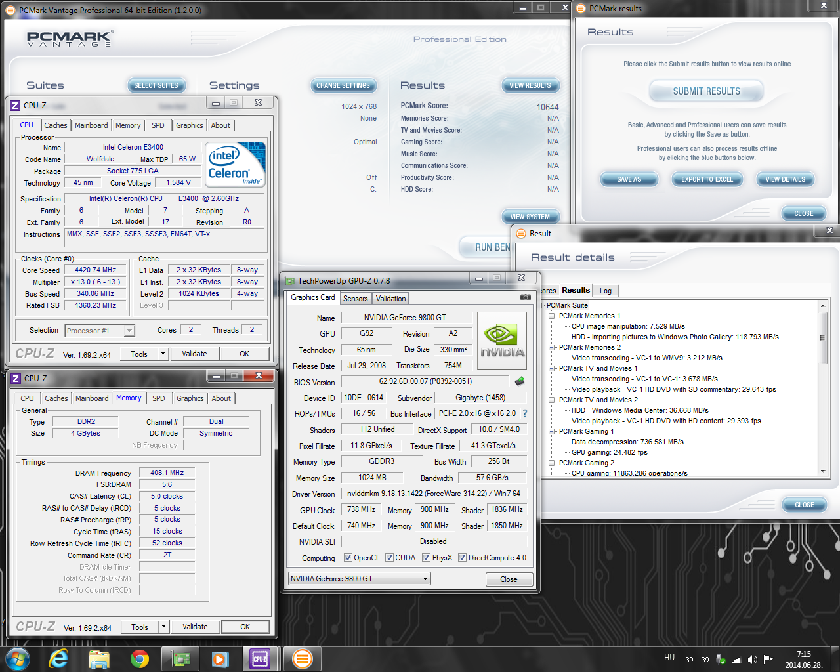Click the orange icon of the Result window title
Screen dimensions: 840x672
(x=522, y=234)
